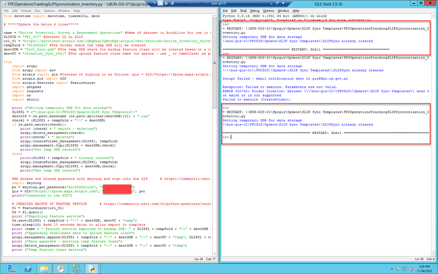Click the 'fs = fl.query()' code line
This screenshot has width=438, height=274.
27,212
